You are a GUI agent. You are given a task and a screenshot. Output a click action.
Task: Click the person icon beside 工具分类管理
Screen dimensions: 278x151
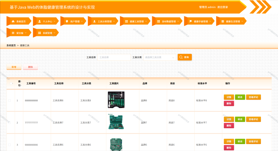95,22
